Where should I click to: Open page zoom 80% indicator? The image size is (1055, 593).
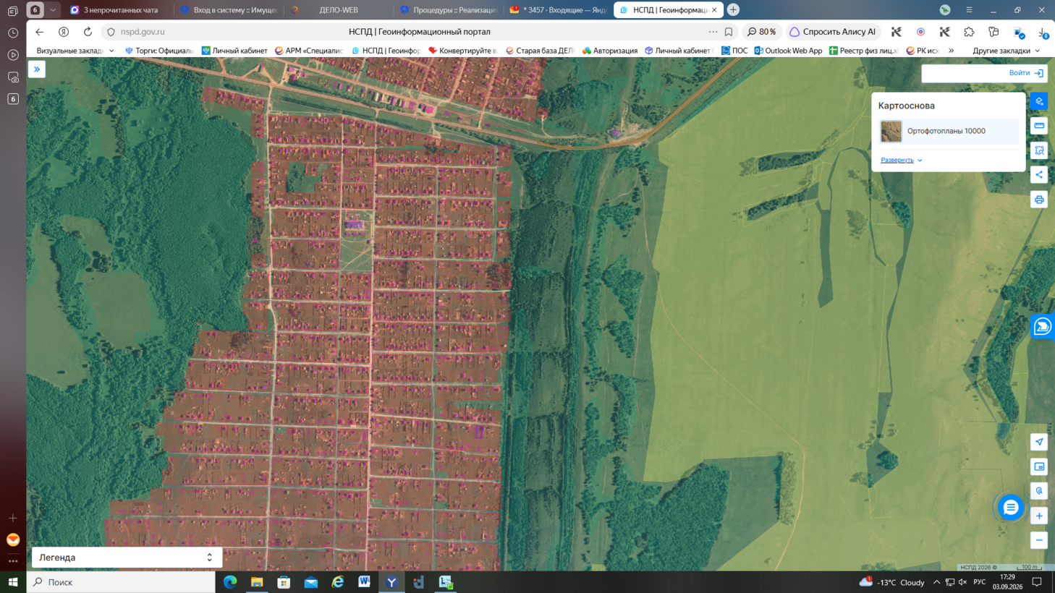click(x=762, y=32)
